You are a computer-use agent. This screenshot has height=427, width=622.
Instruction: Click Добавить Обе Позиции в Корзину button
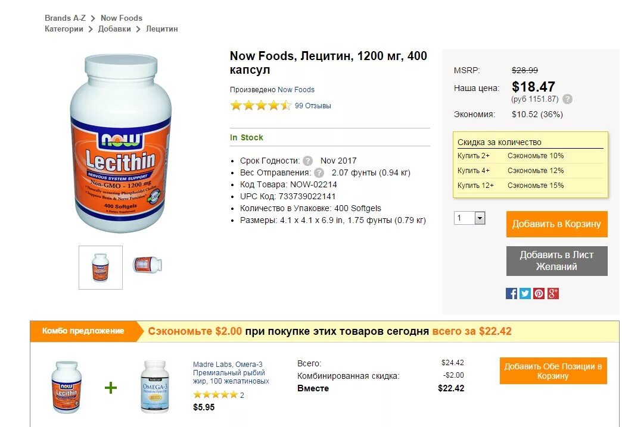[x=553, y=371]
